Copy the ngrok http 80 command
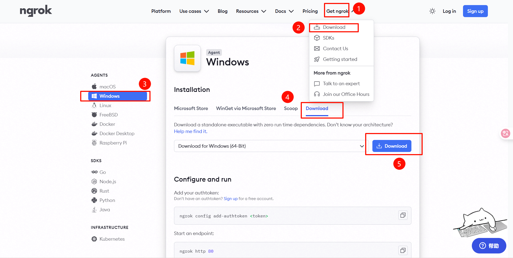Viewport: 513px width, 258px height. [x=403, y=250]
